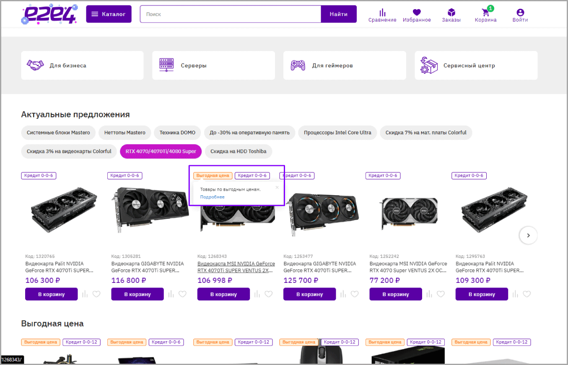Compare the MSI 77 200 ₽ card
This screenshot has width=568, height=365.
tap(429, 294)
